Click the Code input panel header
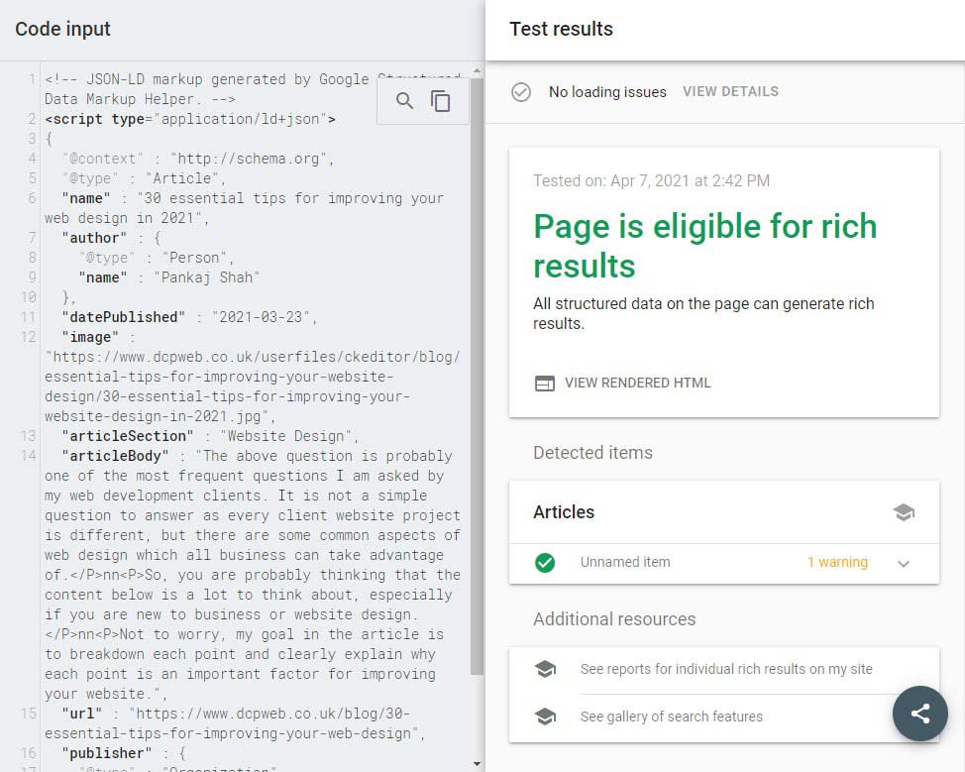This screenshot has height=772, width=965. [x=62, y=30]
